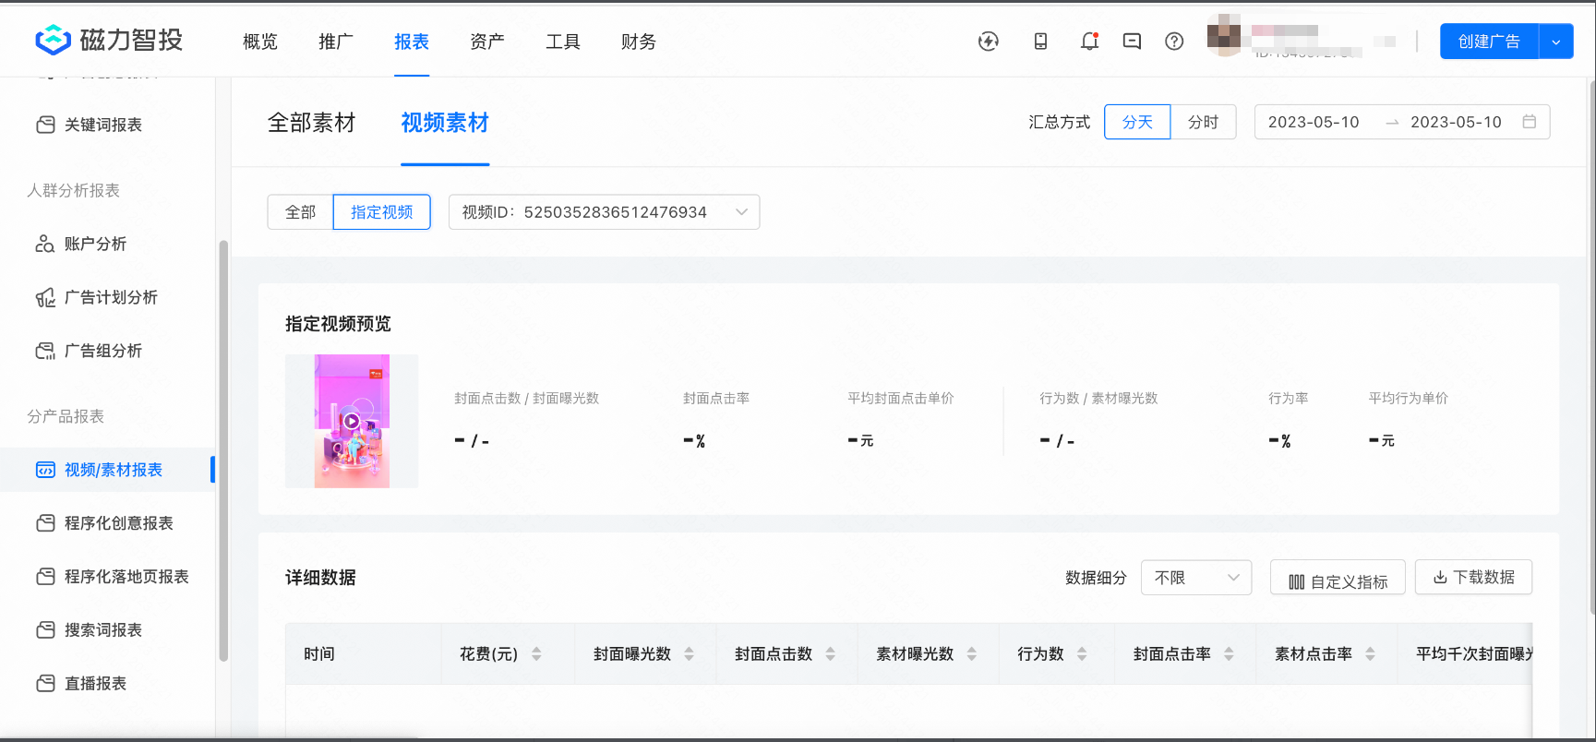Open the help question mark icon

(x=1174, y=41)
